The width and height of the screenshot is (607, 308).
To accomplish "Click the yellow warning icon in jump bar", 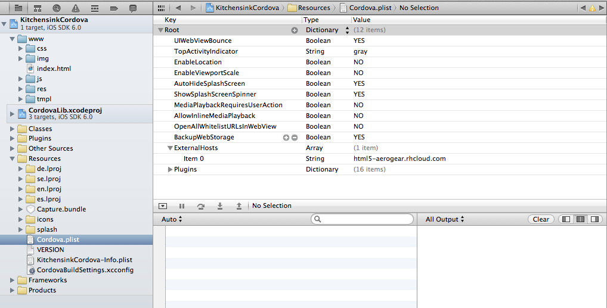I will (x=592, y=8).
